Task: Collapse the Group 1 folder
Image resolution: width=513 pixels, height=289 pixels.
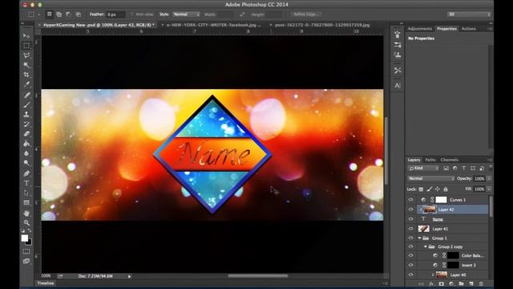Action: 420,238
